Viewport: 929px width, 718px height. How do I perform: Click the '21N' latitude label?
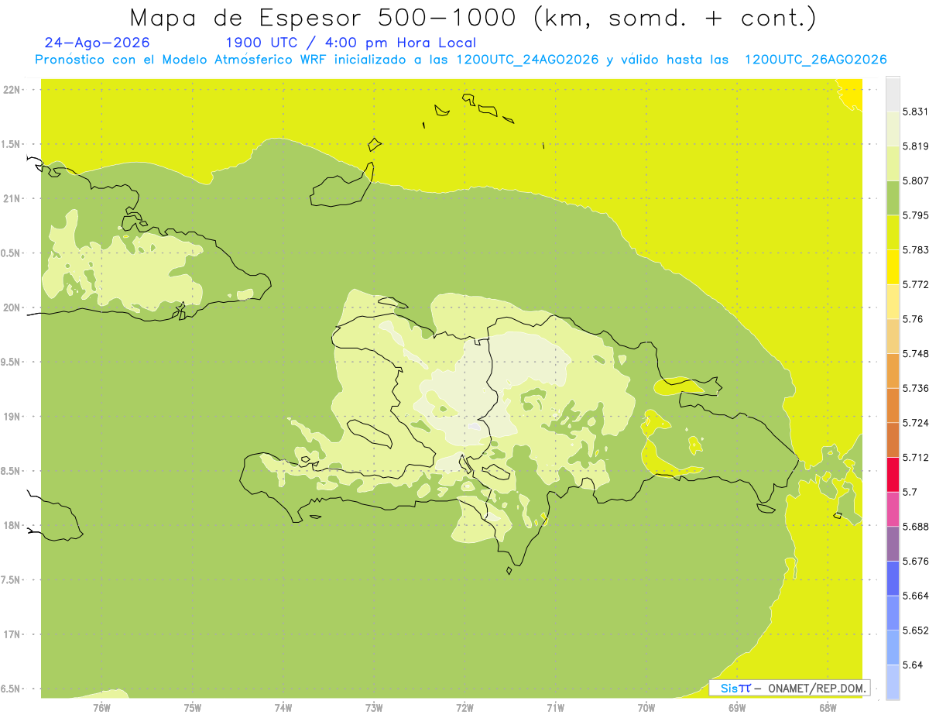[x=12, y=199]
